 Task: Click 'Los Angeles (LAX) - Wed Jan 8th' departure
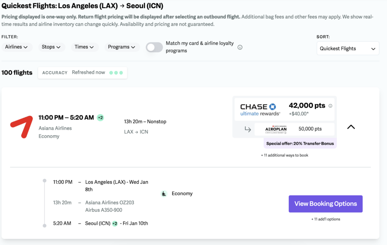point(117,186)
